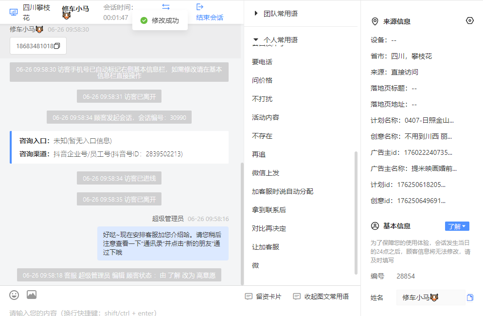The height and width of the screenshot is (316, 483).
Task: Select the 拿到联系后 quick phrase
Action: (269, 210)
